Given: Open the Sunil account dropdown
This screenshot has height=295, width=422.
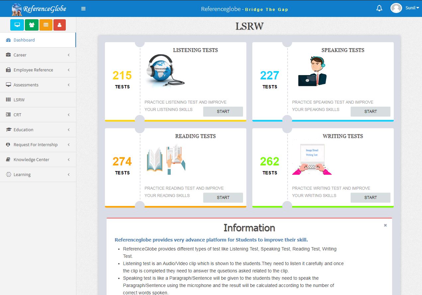Looking at the screenshot, I should [x=412, y=8].
